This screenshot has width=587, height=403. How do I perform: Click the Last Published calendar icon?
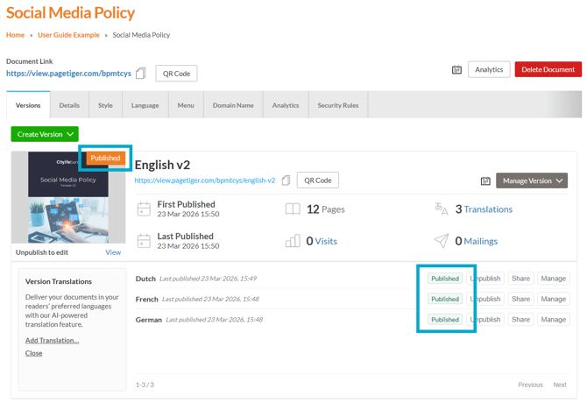point(144,241)
